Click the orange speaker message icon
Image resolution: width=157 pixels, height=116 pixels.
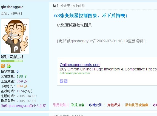click(3, 66)
